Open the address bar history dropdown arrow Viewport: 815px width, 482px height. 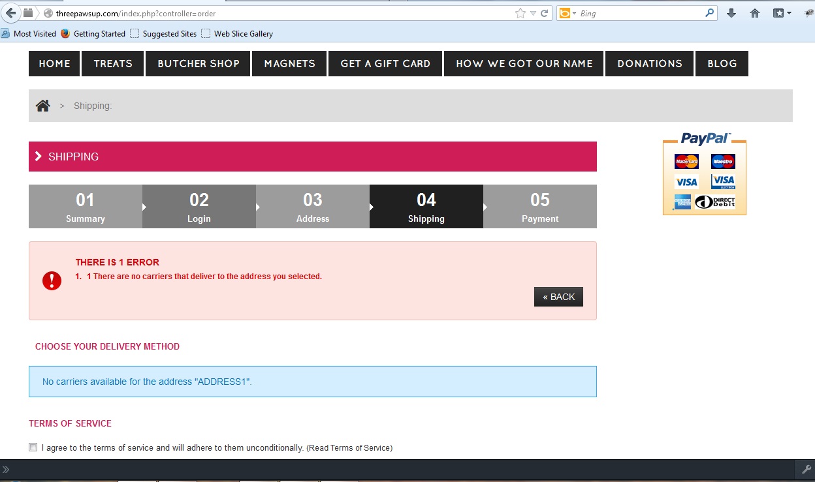[x=533, y=13]
